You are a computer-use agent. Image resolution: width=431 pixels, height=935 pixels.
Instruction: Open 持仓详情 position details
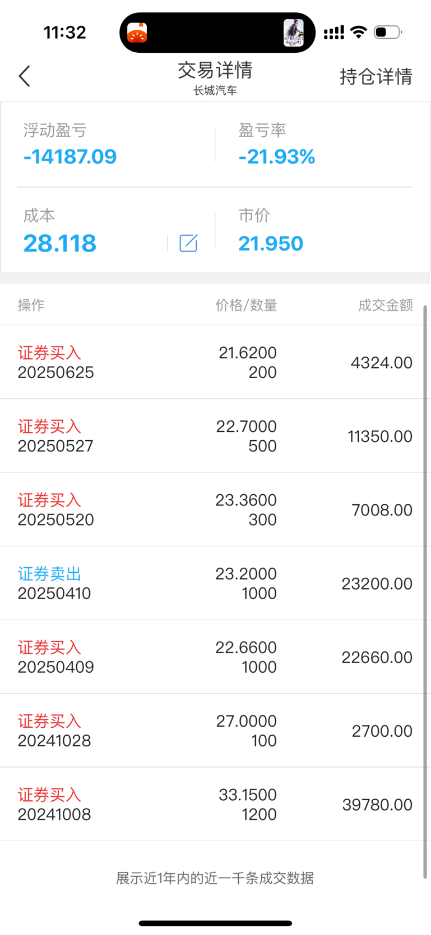[x=376, y=76]
